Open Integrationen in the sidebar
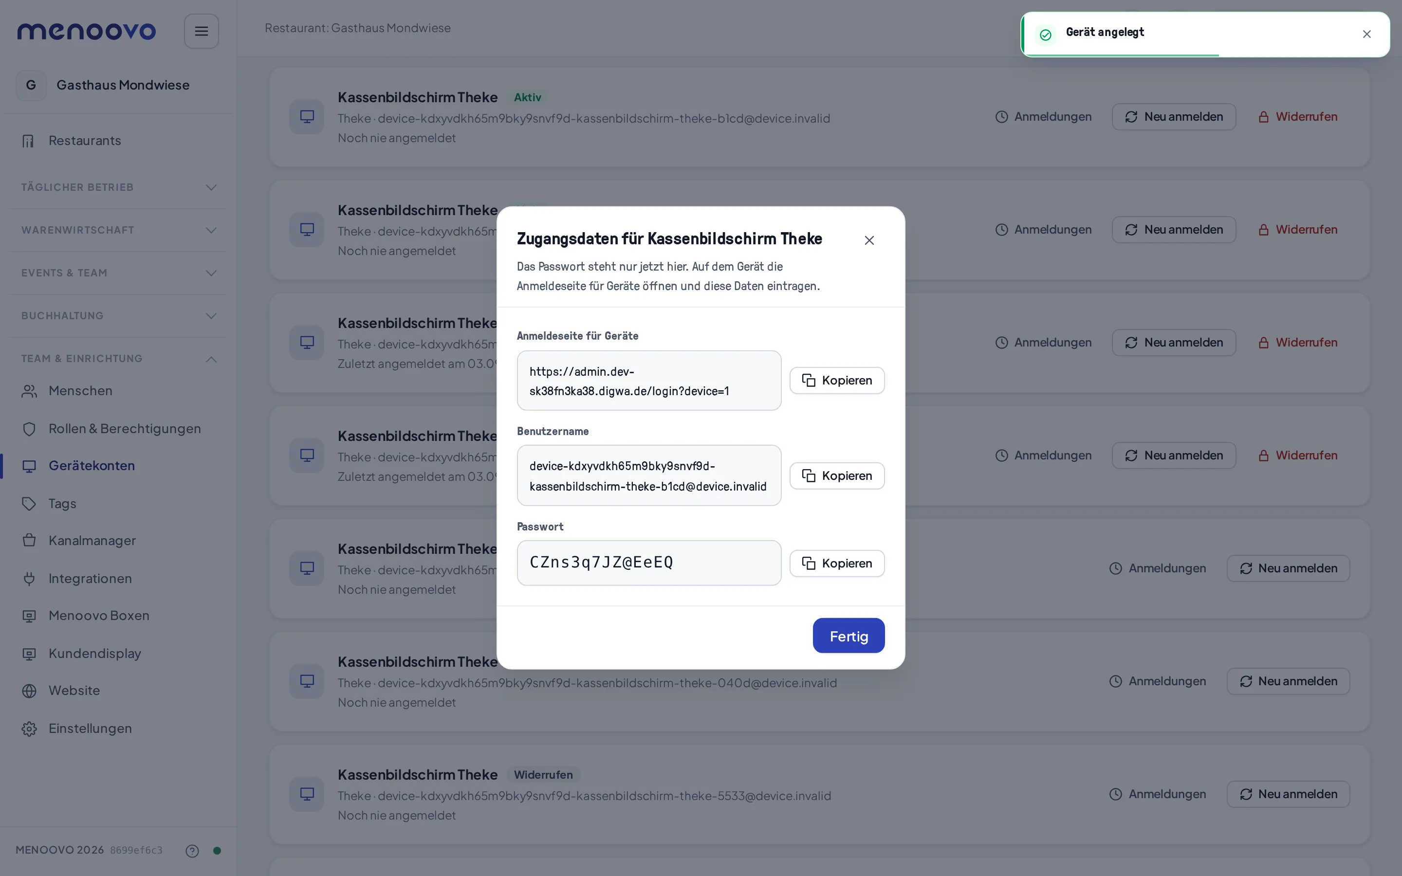 [x=119, y=579]
